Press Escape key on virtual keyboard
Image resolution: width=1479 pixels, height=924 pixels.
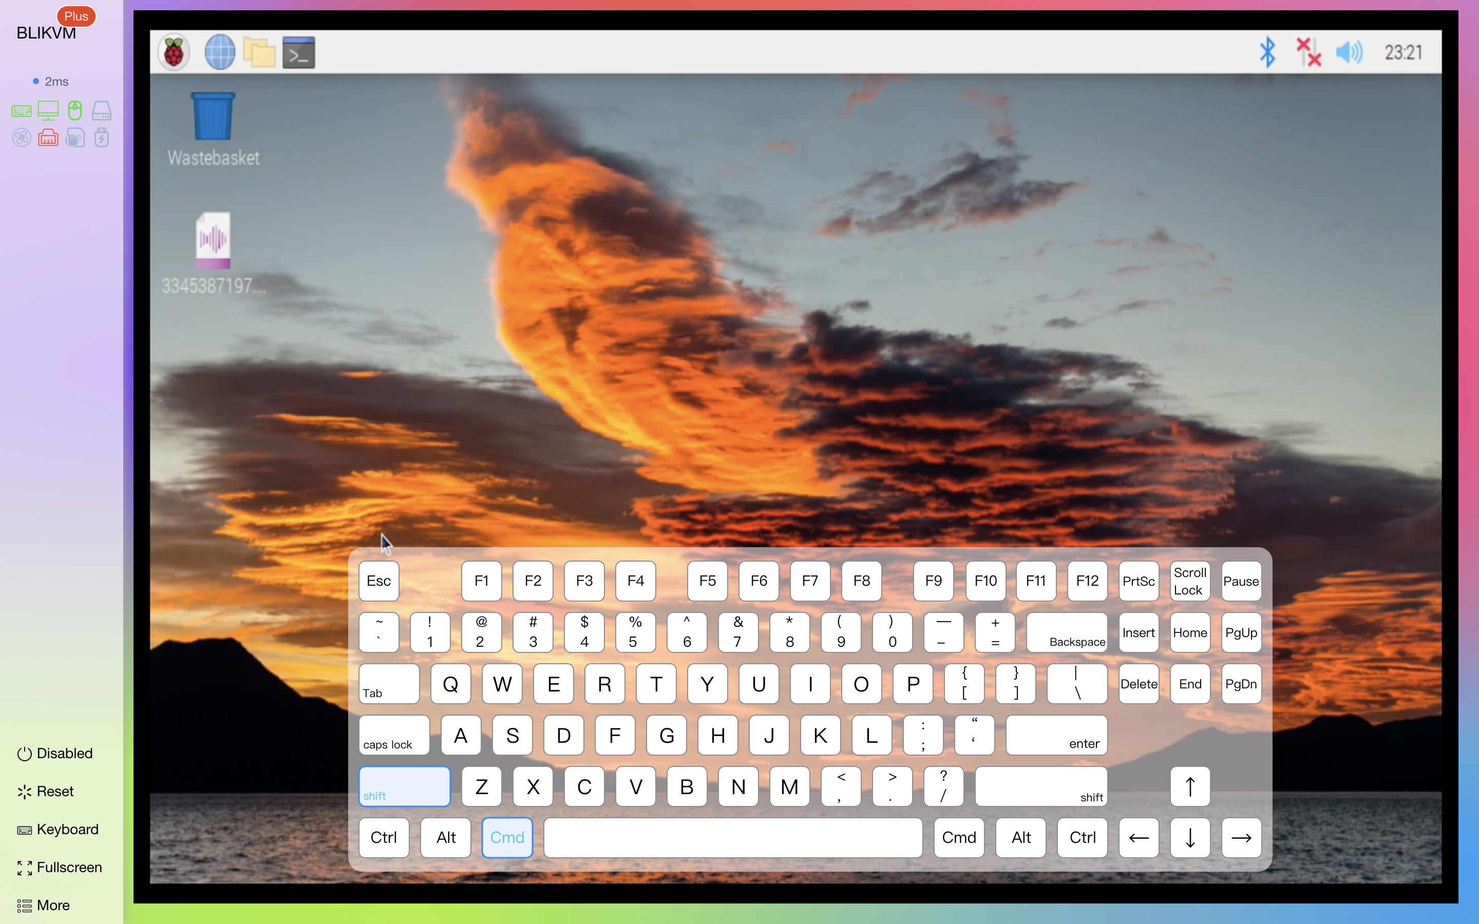click(x=379, y=580)
